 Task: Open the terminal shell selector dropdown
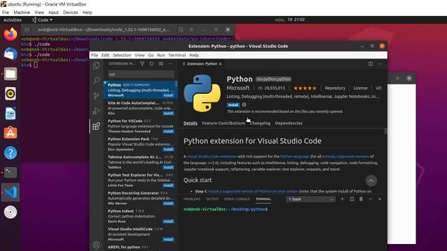pos(310,199)
